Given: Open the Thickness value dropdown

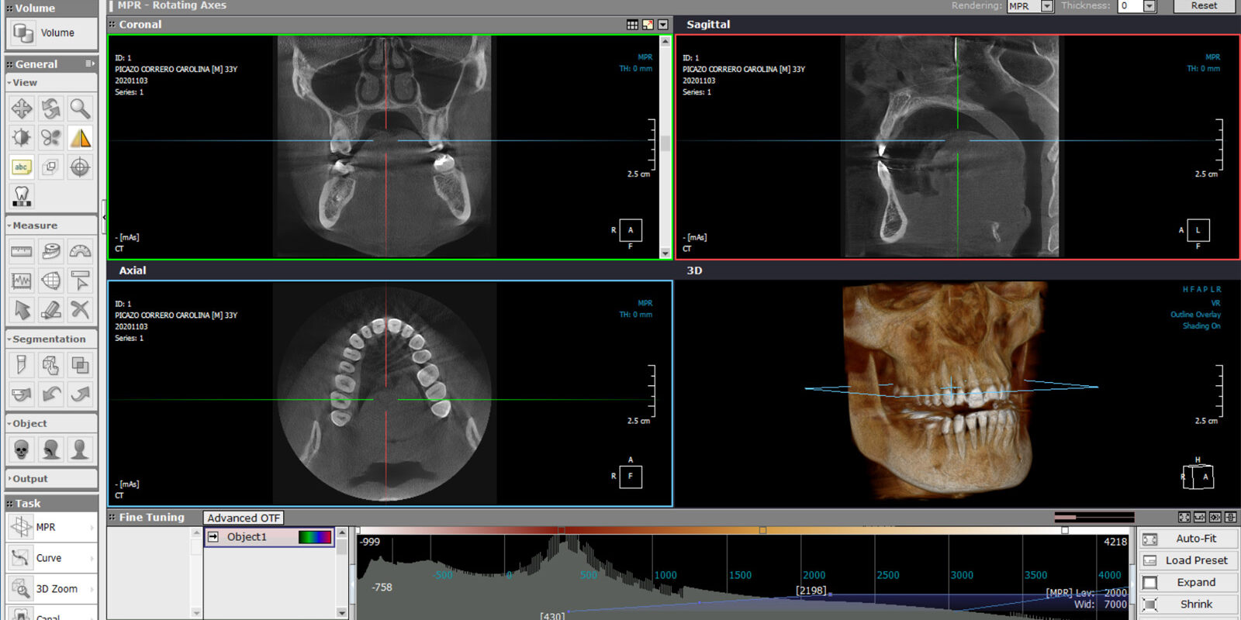Looking at the screenshot, I should click(x=1149, y=6).
